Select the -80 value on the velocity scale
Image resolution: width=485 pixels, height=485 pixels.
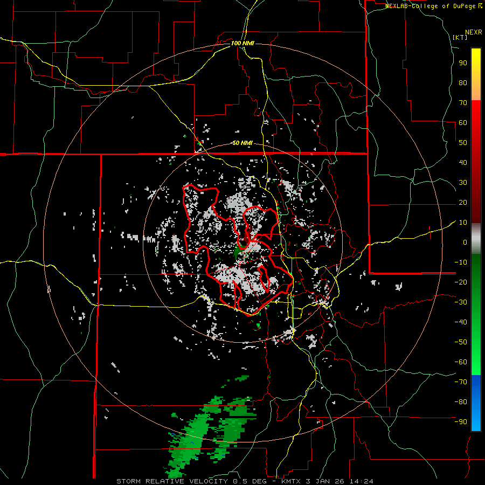pos(461,402)
